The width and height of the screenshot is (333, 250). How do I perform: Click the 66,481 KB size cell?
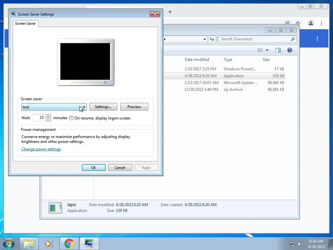276,89
